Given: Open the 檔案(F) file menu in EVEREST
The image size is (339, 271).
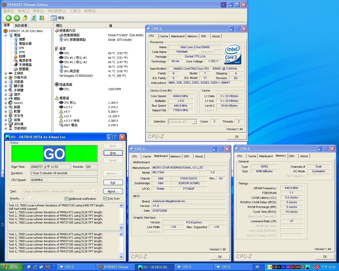Looking at the screenshot, I should click(9, 11).
